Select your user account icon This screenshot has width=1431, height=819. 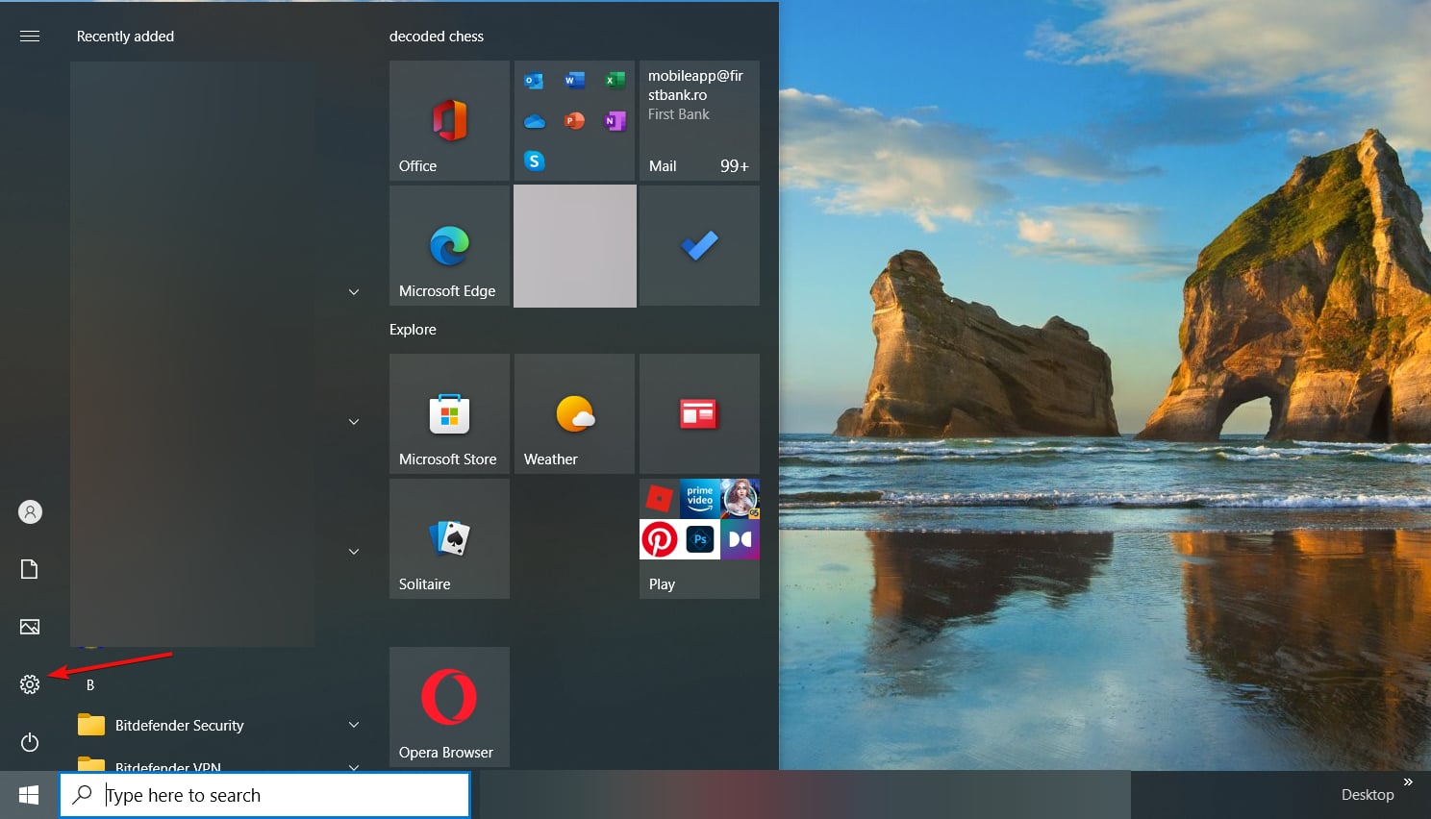point(29,511)
